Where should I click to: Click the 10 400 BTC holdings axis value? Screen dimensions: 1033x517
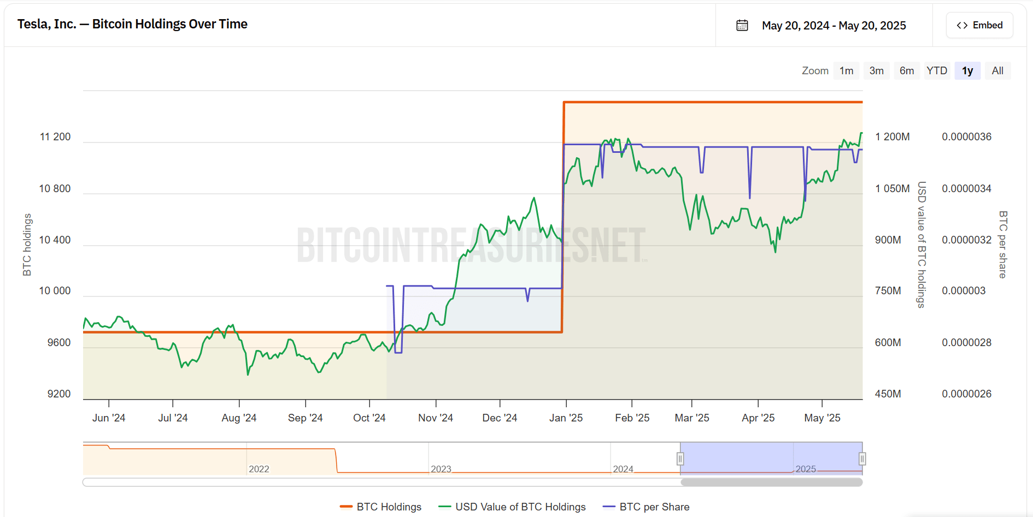point(55,240)
